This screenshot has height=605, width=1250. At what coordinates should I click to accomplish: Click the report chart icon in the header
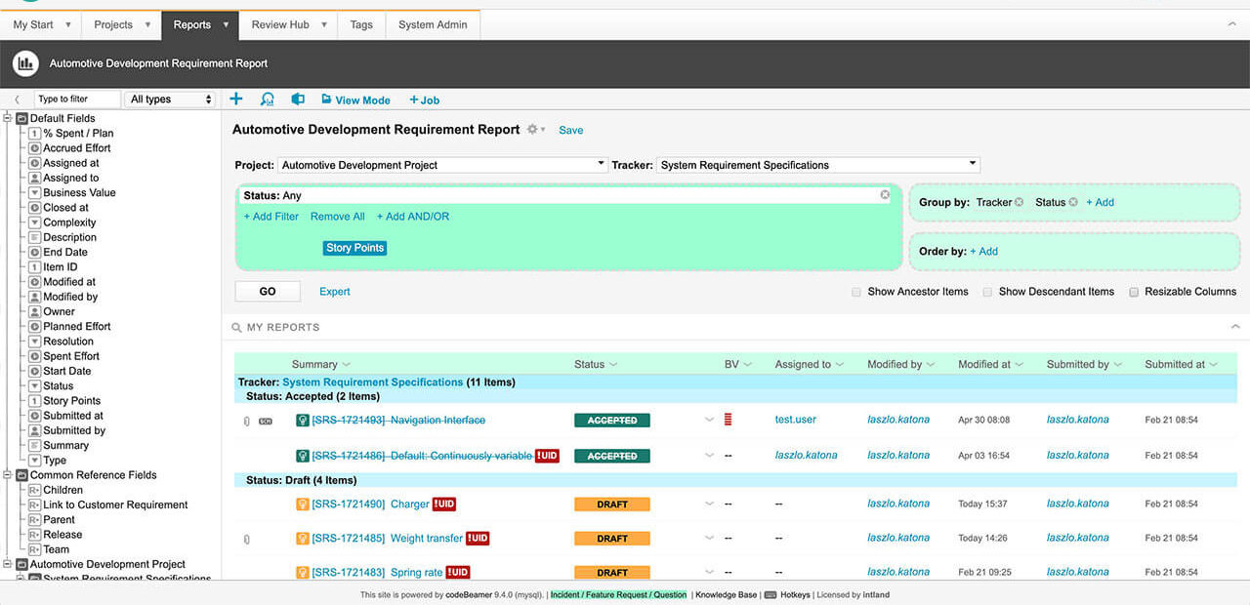coord(25,63)
